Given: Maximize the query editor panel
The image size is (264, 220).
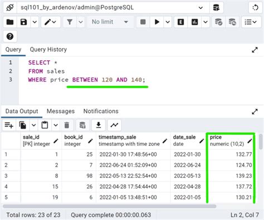Looking at the screenshot, I should tap(255, 50).
